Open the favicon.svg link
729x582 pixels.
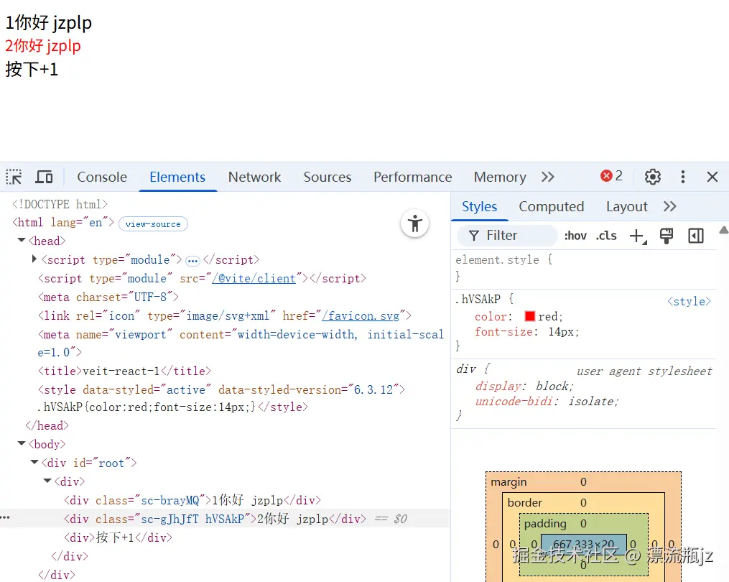tap(361, 315)
